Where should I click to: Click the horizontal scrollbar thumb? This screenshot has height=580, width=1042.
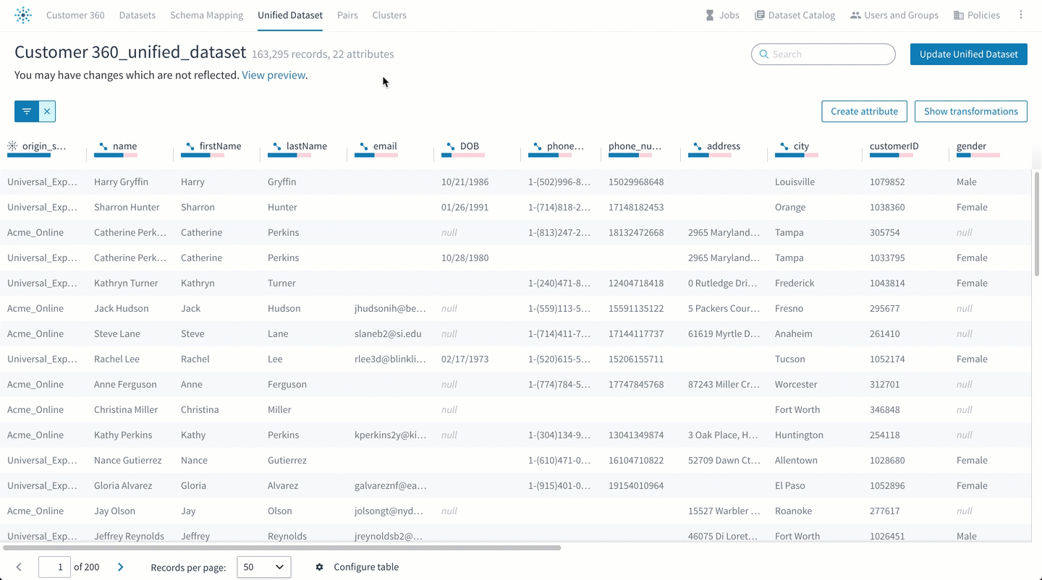(282, 547)
